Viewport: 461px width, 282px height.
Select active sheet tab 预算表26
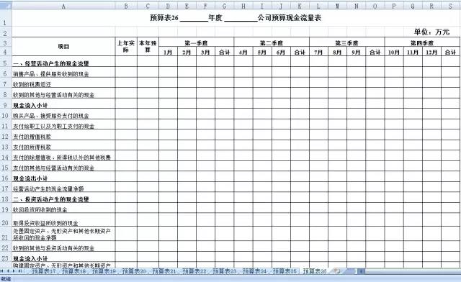(315, 271)
